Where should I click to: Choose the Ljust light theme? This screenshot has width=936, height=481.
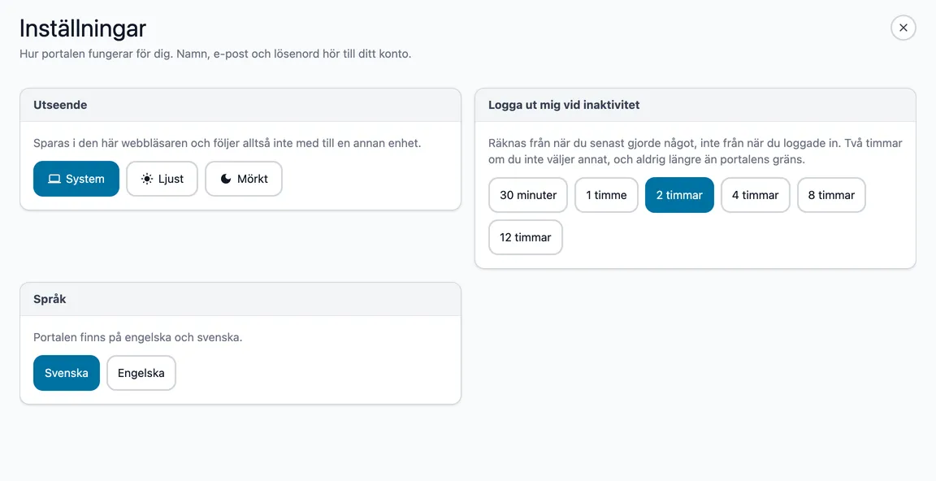162,179
